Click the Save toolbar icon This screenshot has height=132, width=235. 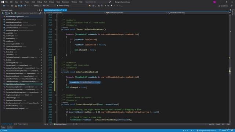tap(19, 6)
